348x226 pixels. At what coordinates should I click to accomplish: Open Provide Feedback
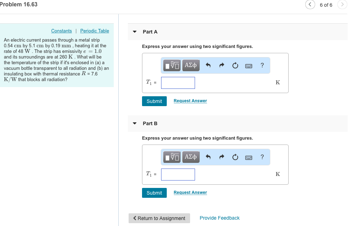(x=219, y=218)
